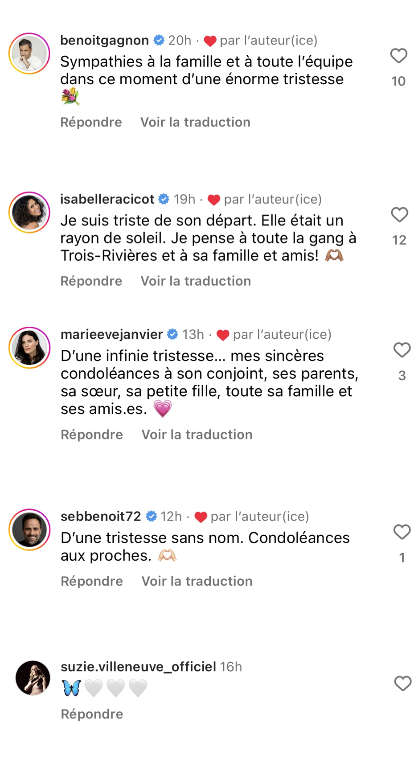Open benoitgagnon's profile picture

(x=29, y=54)
